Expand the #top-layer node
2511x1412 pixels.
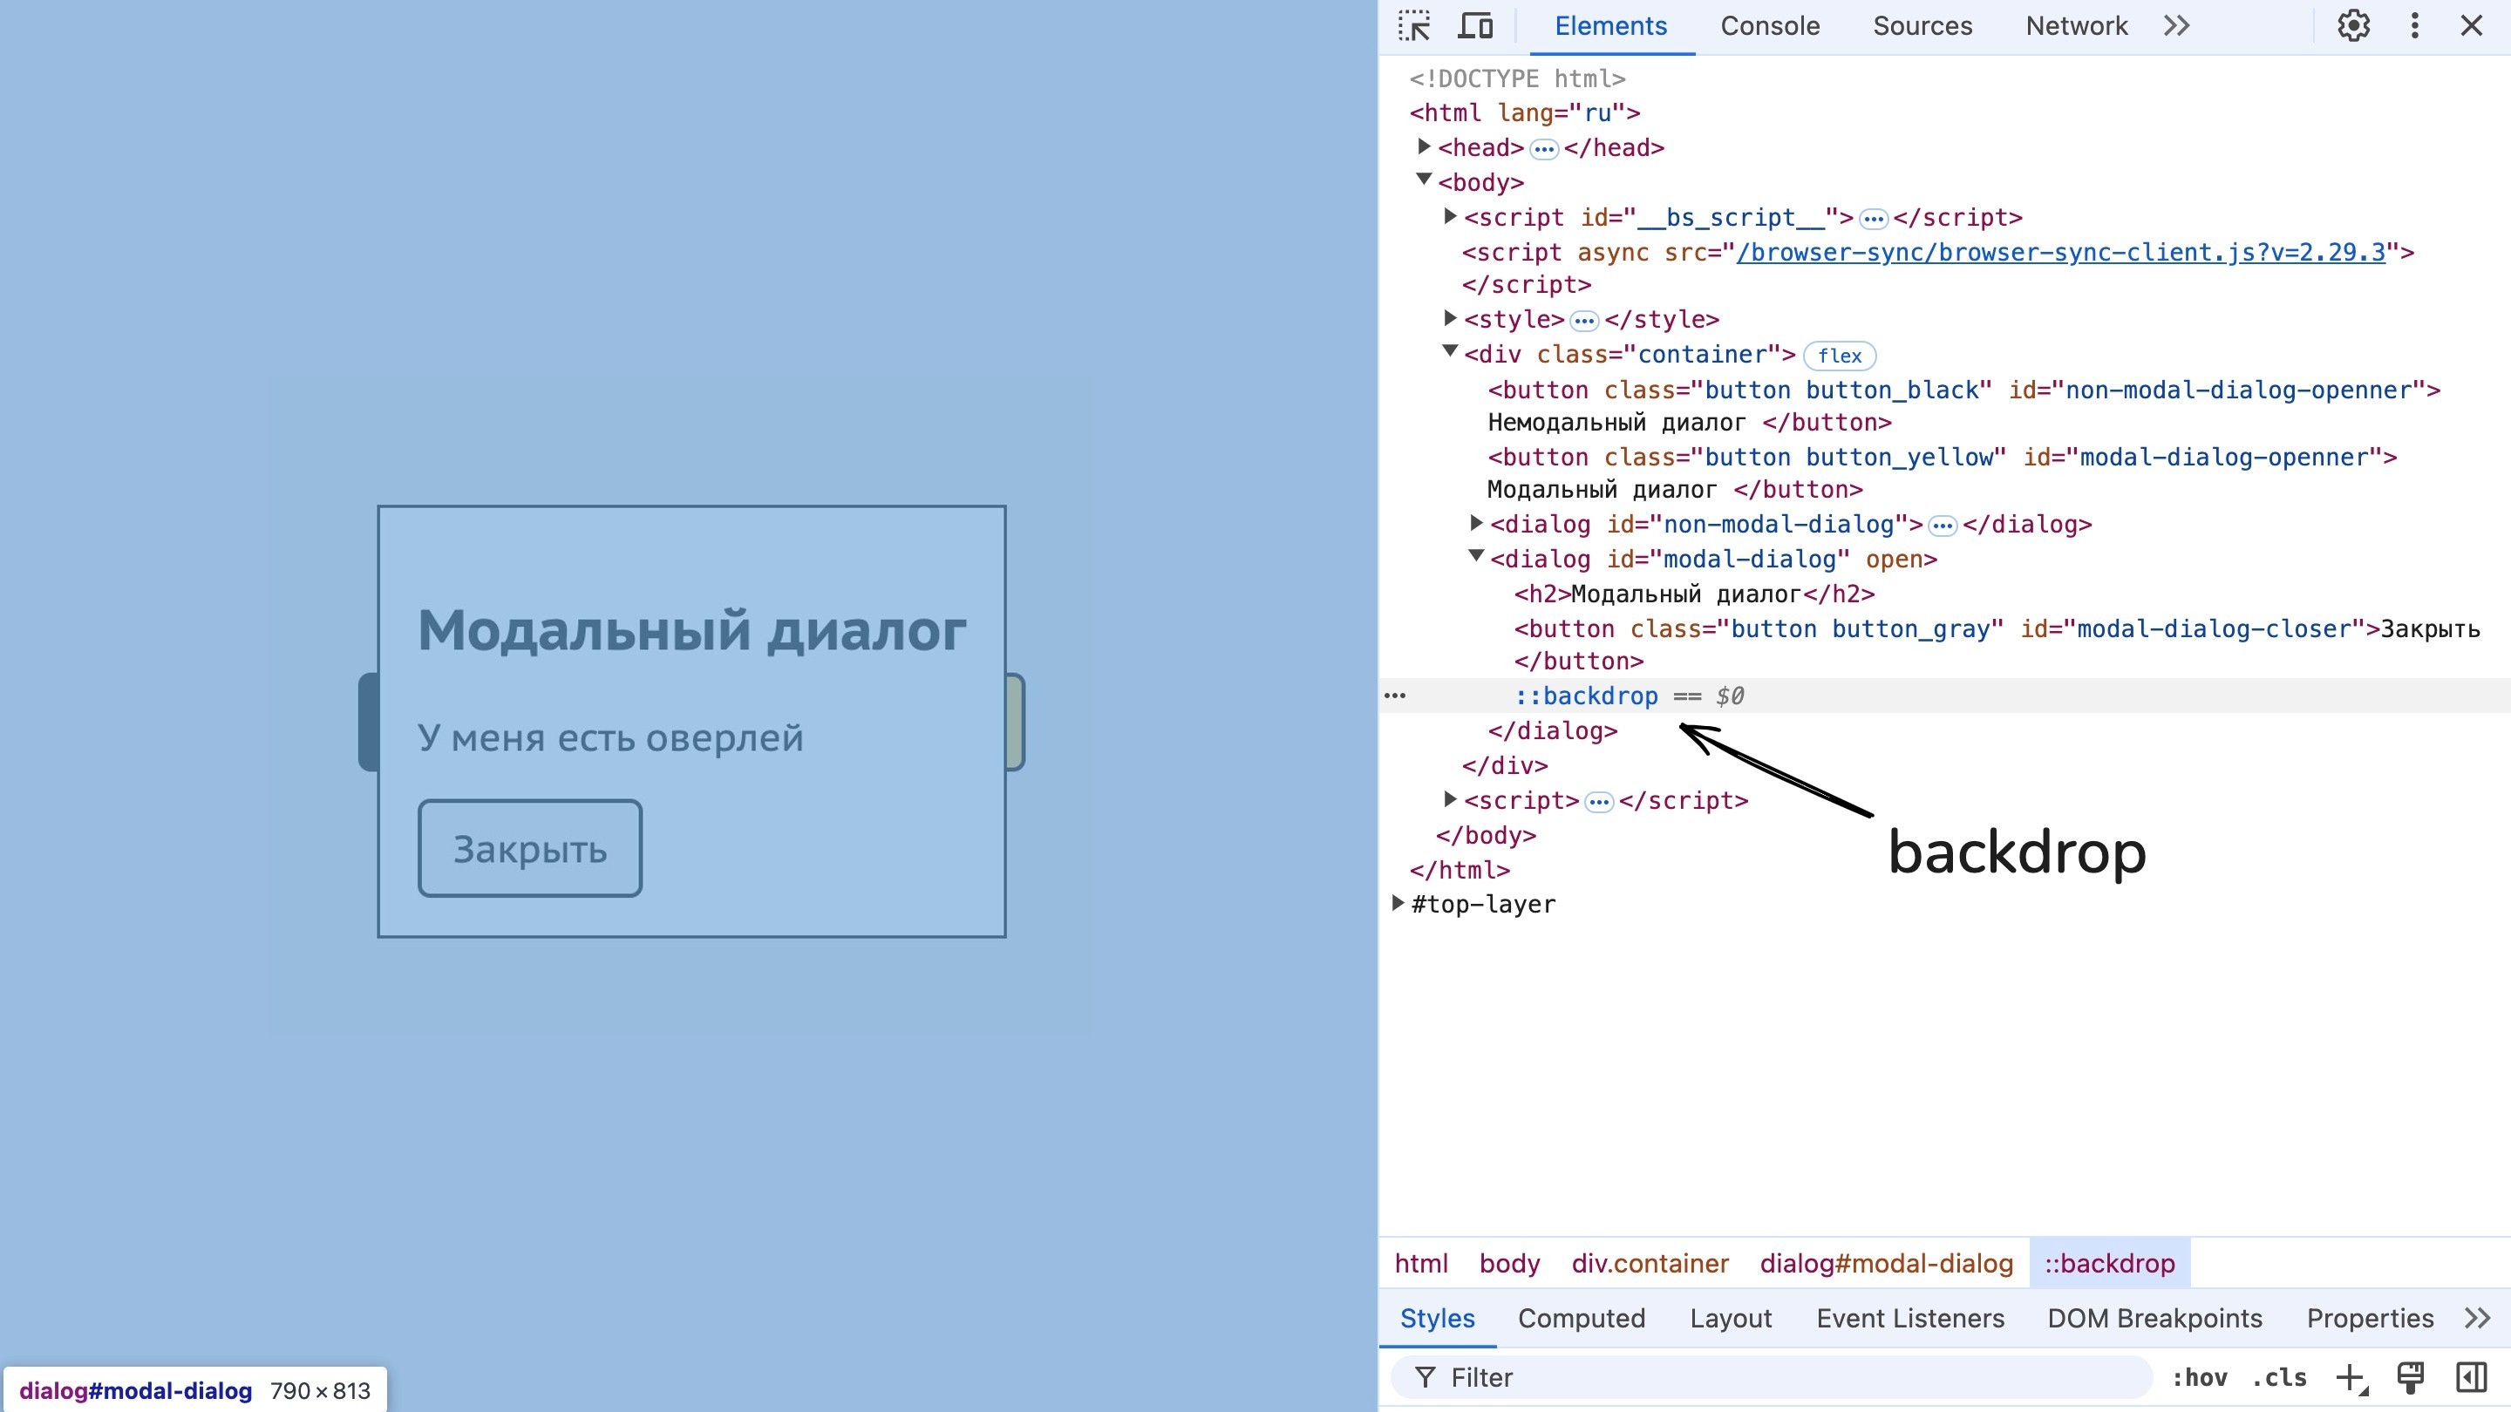1398,903
